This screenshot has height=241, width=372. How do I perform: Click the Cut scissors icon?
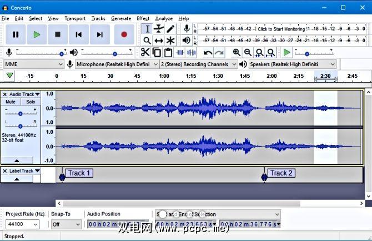145,52
